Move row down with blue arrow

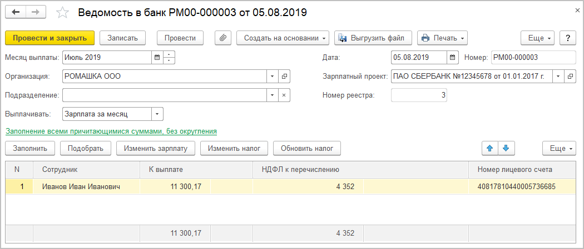[506, 148]
